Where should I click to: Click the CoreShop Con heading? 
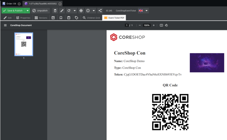click(130, 53)
